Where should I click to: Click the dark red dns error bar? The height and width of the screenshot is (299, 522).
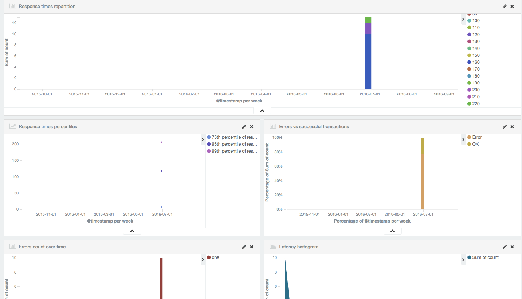click(x=161, y=278)
